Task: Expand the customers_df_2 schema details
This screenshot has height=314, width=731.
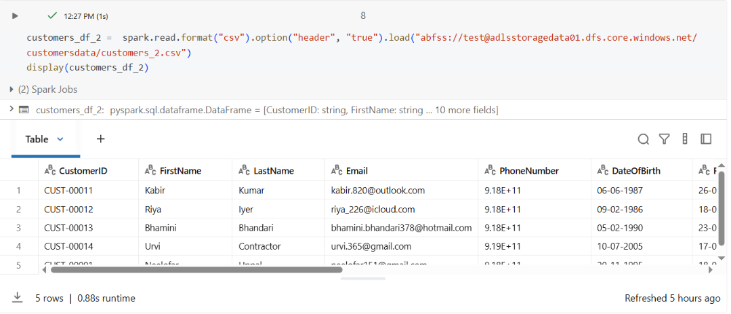Action: (x=12, y=110)
